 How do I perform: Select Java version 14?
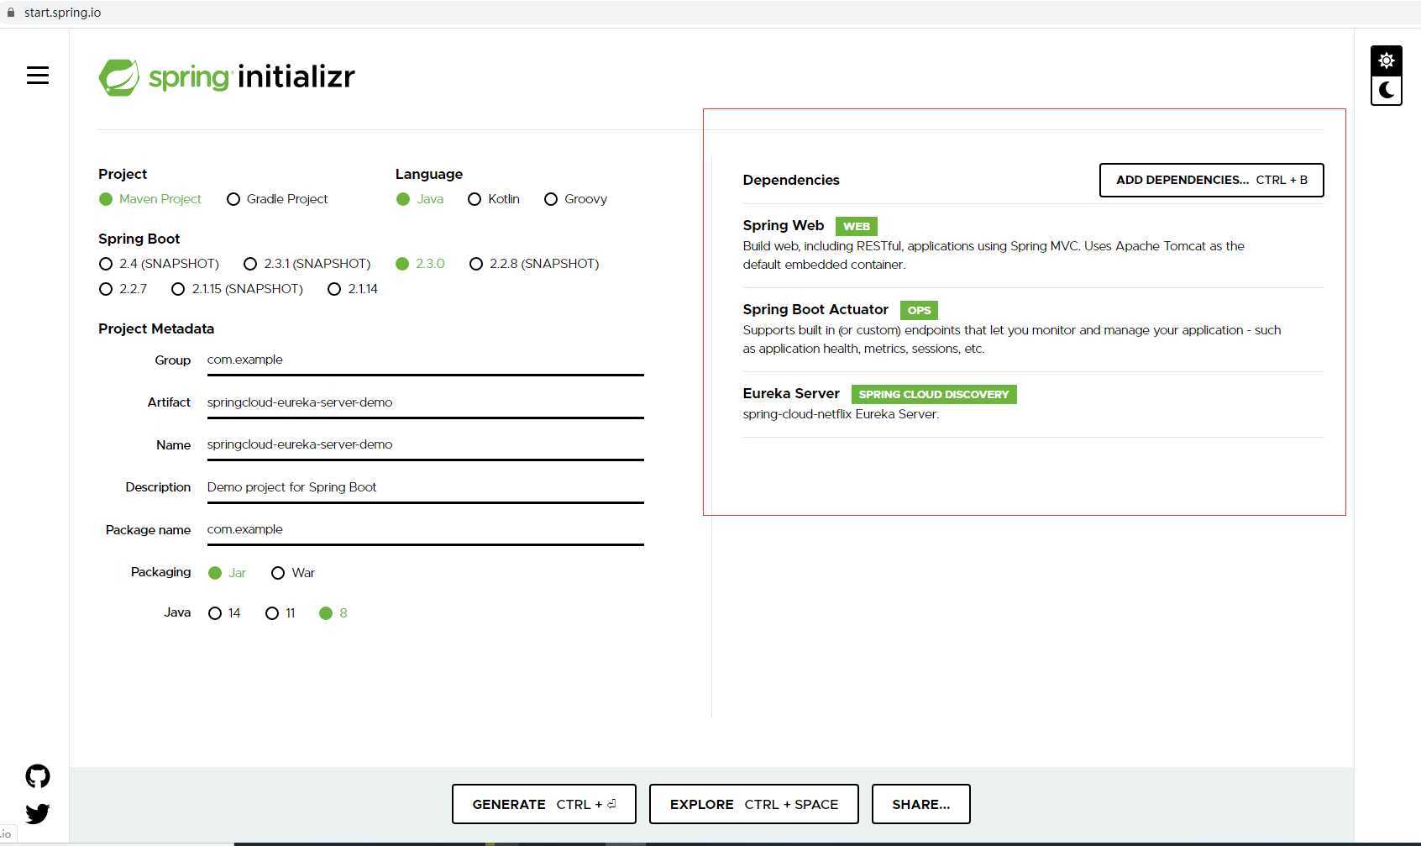click(x=224, y=613)
